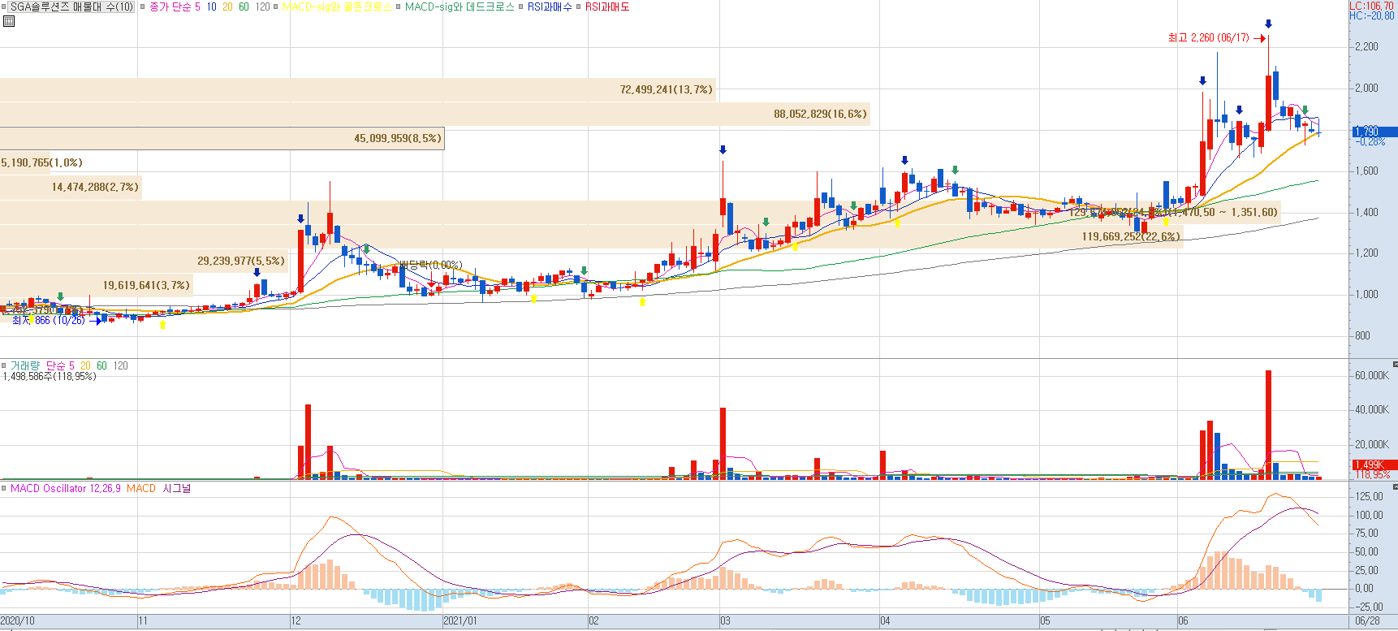Click the 최저 866 (10/26) low marker

click(57, 321)
